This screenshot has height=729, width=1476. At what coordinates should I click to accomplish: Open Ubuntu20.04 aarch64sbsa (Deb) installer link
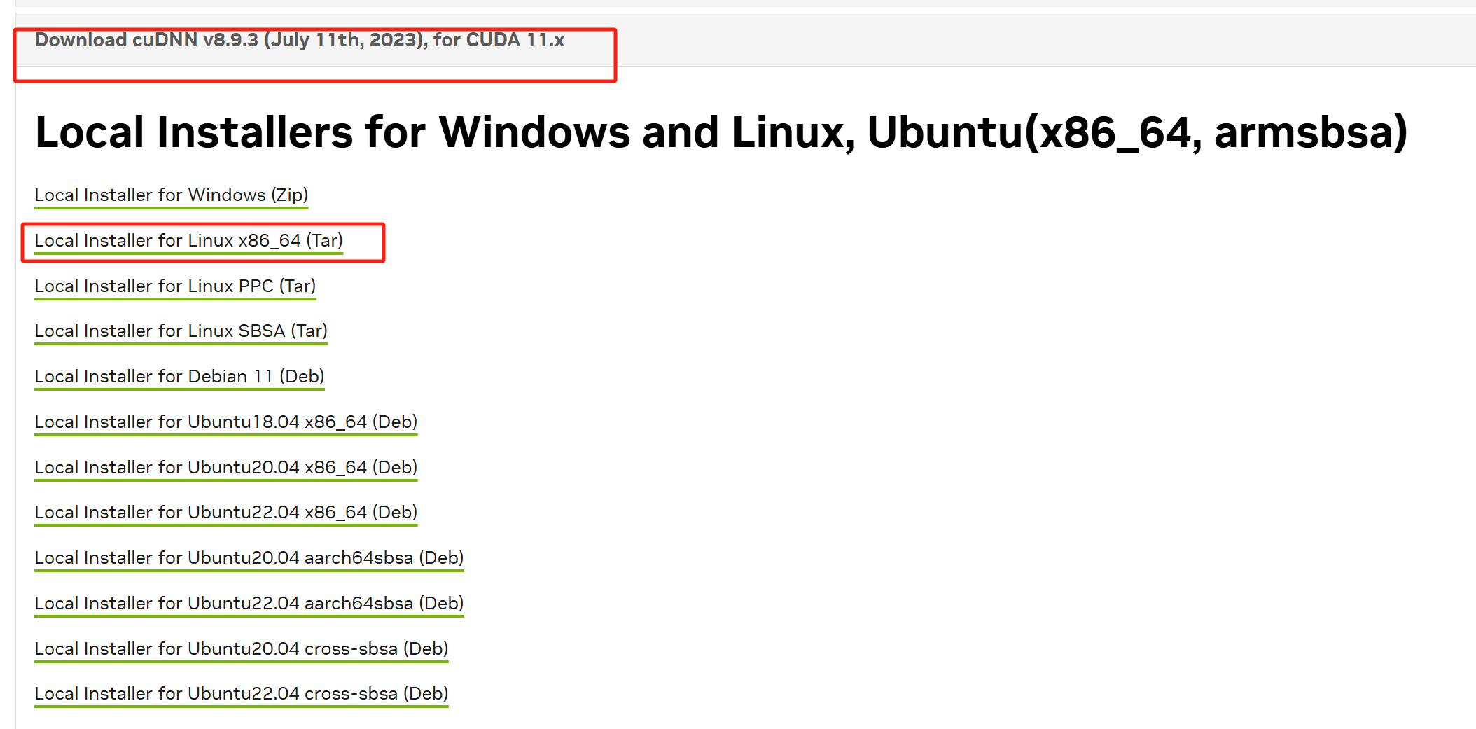249,558
